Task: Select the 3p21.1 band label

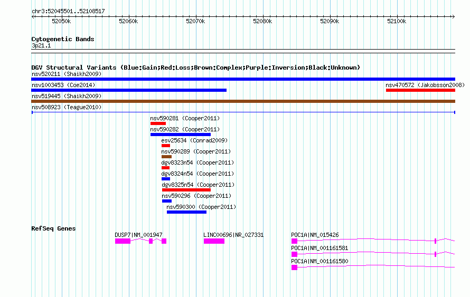Action: 41,45
